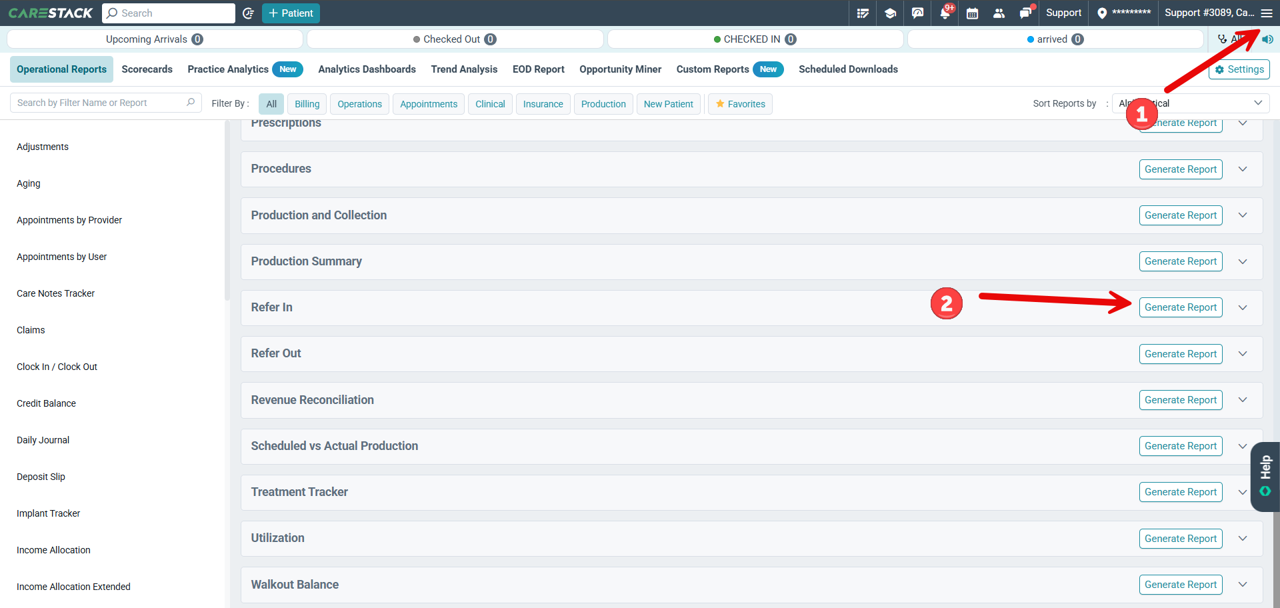Open the learning graduation cap icon
The height and width of the screenshot is (608, 1280).
coord(890,13)
